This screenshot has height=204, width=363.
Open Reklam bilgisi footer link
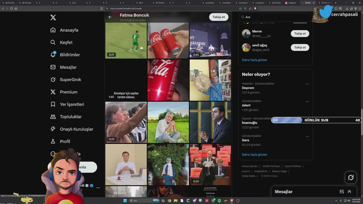coord(279,171)
